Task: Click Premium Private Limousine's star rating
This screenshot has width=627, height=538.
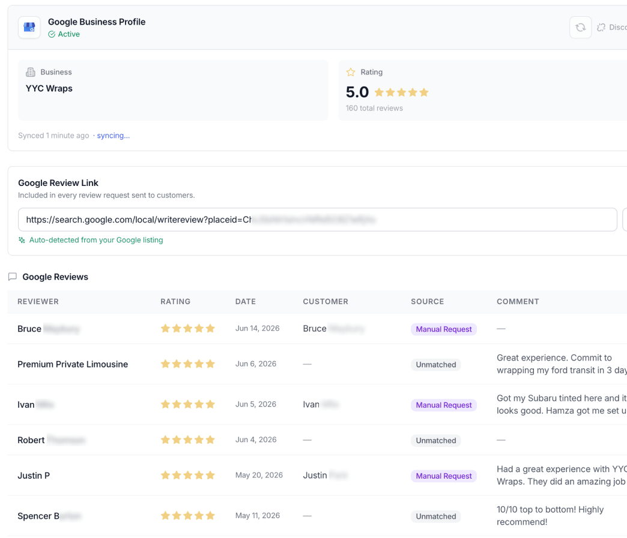Action: [x=188, y=364]
